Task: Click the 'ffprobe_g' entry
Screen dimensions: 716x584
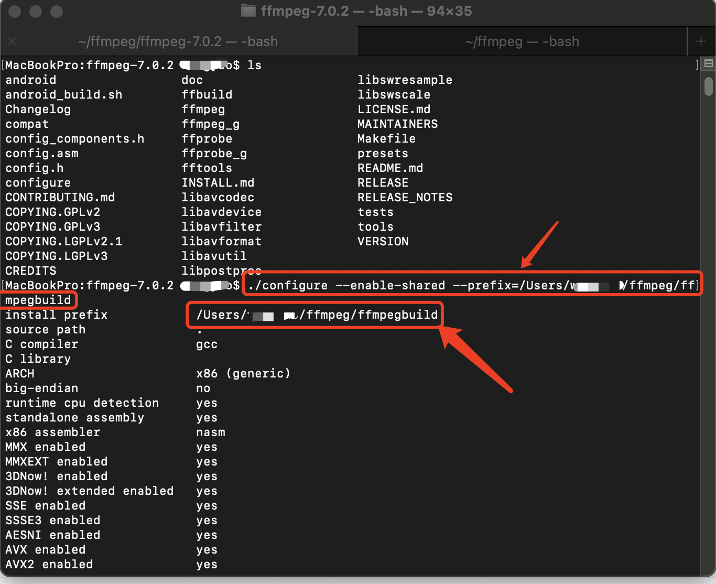Action: click(x=214, y=154)
